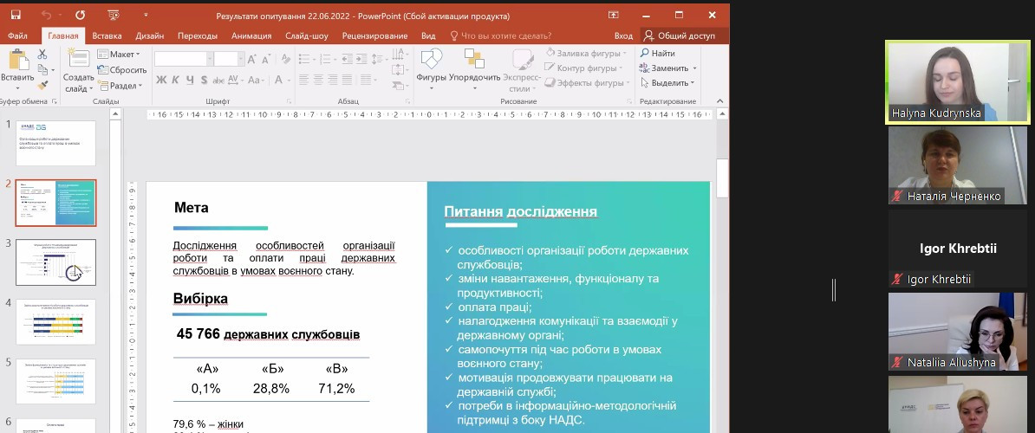This screenshot has width=1035, height=433.
Task: Click the Найти find button
Action: point(658,54)
